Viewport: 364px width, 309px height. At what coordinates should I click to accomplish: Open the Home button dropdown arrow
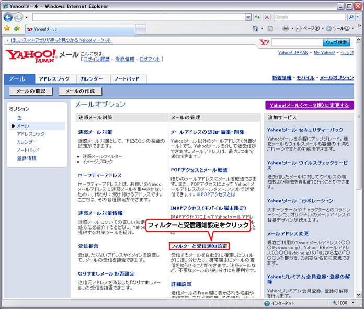pos(263,28)
